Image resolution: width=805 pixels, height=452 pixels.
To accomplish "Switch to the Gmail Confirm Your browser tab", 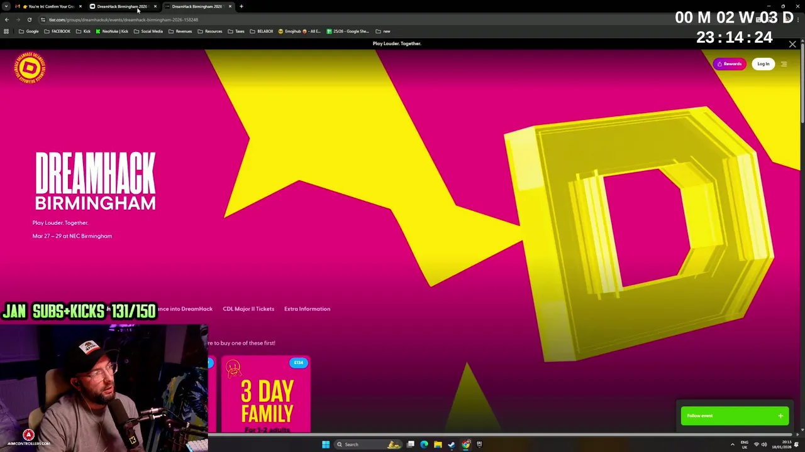I will (49, 6).
